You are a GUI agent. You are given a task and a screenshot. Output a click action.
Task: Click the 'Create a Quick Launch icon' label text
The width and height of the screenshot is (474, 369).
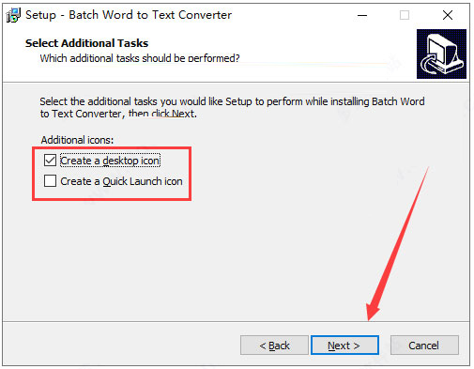pos(121,181)
